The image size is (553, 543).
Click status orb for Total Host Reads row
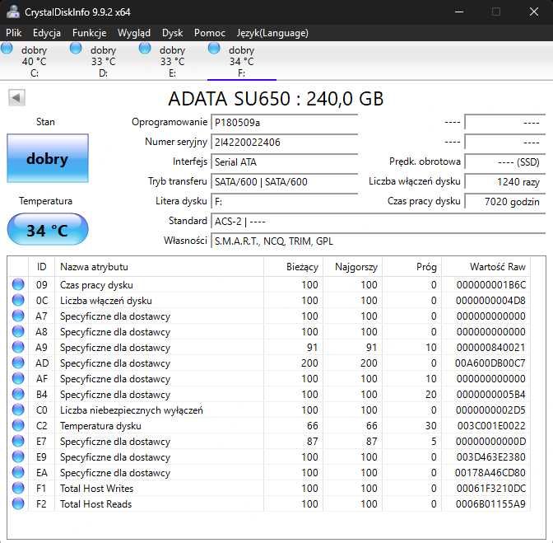pos(18,503)
